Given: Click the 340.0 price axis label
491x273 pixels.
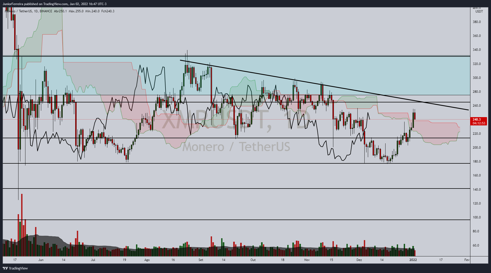Looking at the screenshot, I should (x=477, y=50).
